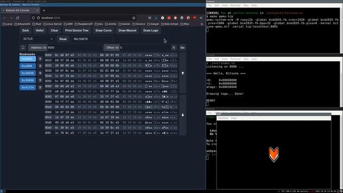Clear the offset field with the X
The width and height of the screenshot is (343, 193).
(174, 48)
